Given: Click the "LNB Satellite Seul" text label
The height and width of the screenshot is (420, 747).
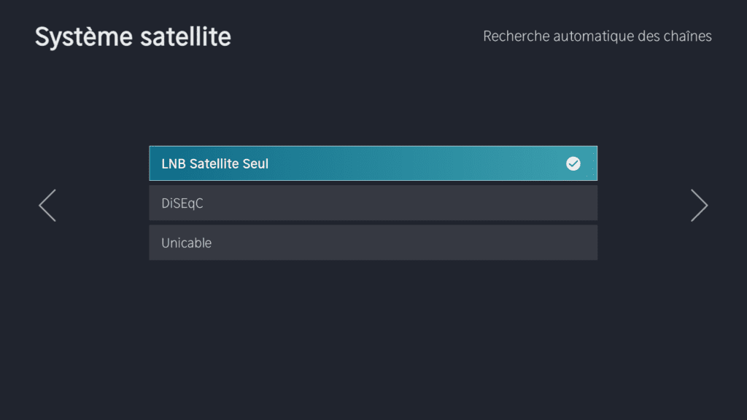Looking at the screenshot, I should [215, 164].
